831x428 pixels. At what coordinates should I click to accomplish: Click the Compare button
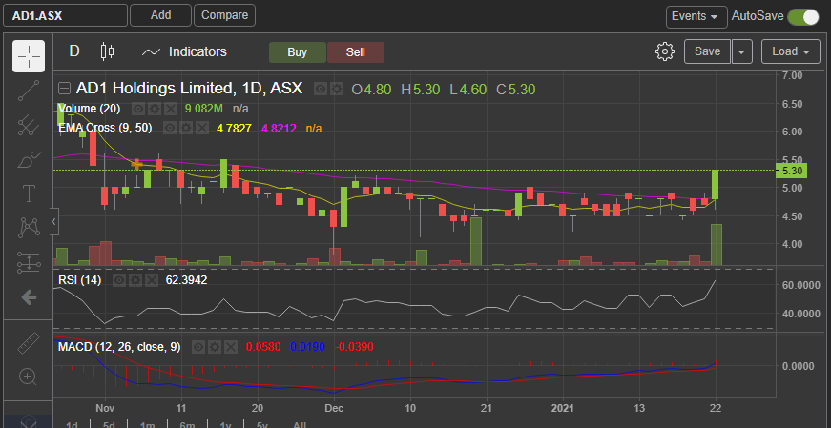225,15
